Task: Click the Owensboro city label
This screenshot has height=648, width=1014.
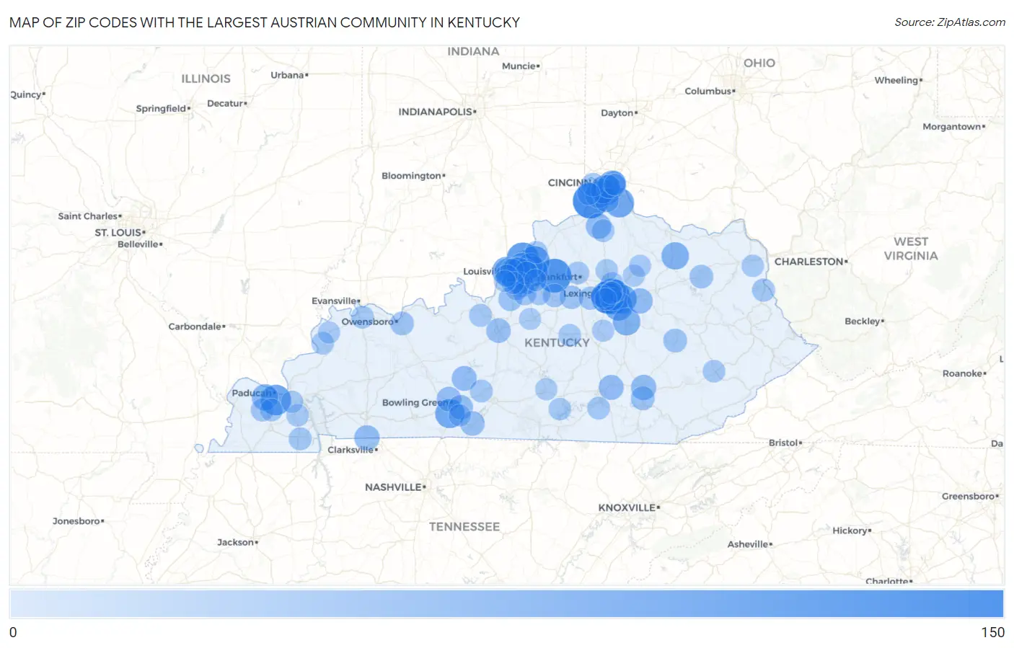Action: [x=367, y=321]
